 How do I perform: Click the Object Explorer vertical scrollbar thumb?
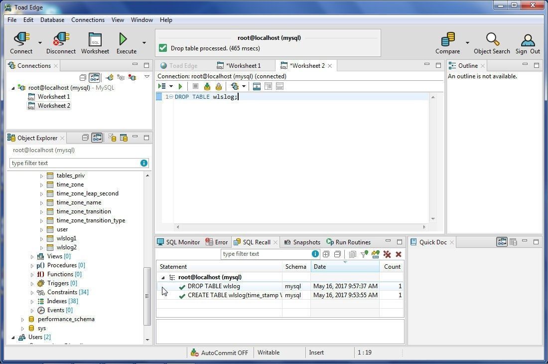tap(147, 296)
